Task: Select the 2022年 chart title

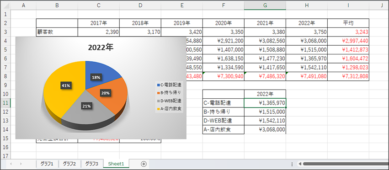Action: tap(101, 48)
